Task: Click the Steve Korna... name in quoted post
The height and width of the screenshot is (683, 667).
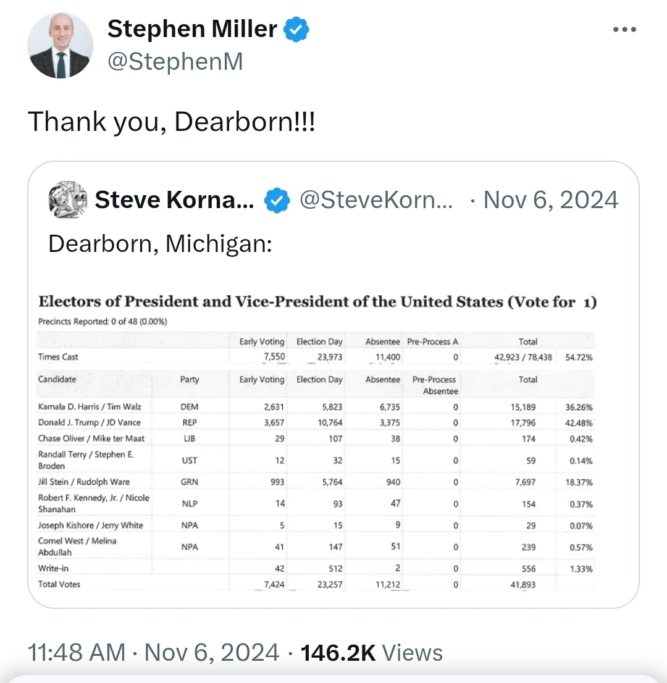Action: coord(174,200)
